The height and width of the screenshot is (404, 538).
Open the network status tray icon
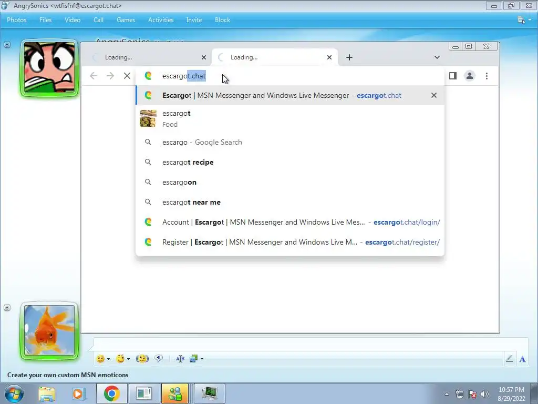[459, 394]
